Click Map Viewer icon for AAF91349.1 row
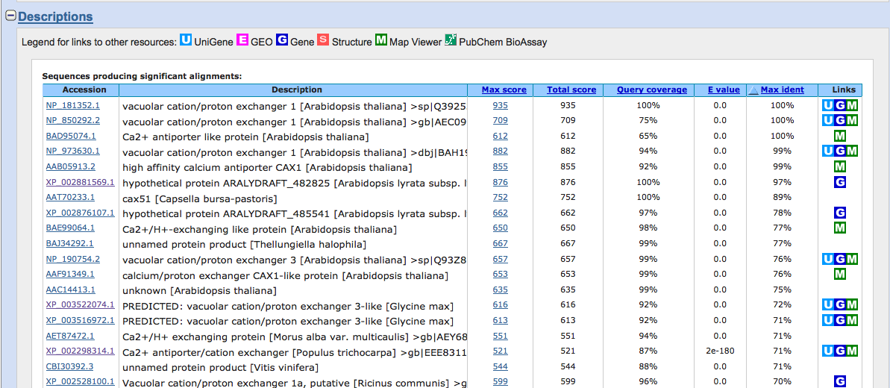Image resolution: width=890 pixels, height=388 pixels. coord(840,275)
